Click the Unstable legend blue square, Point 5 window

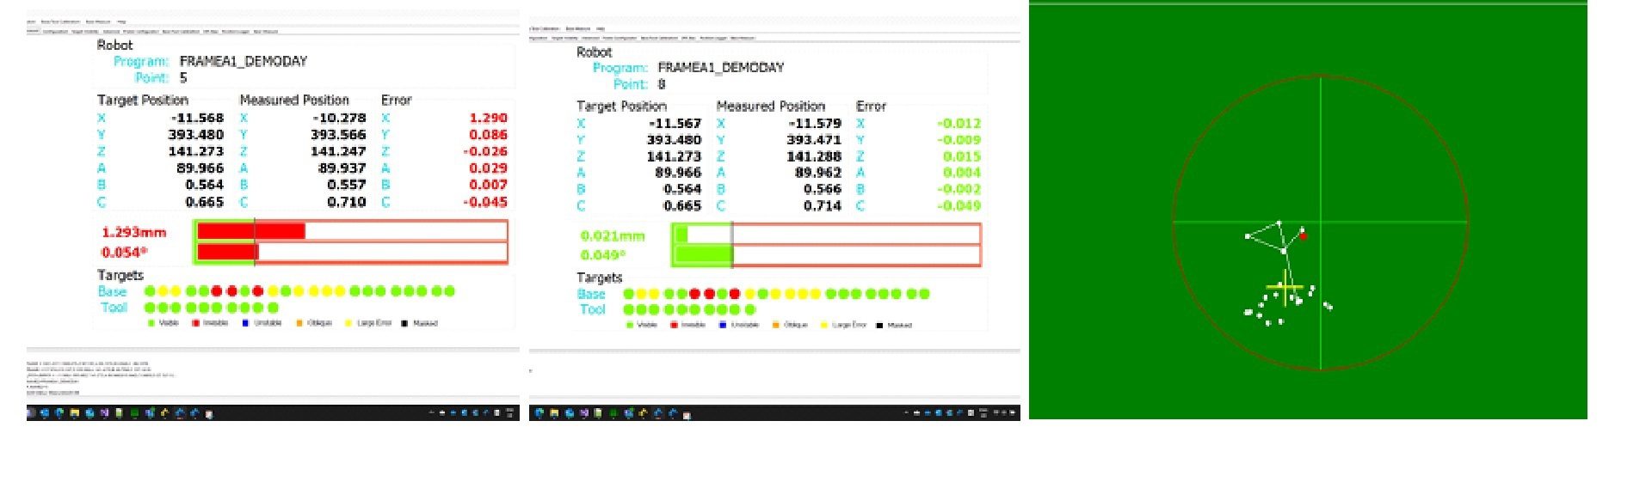pyautogui.click(x=245, y=323)
